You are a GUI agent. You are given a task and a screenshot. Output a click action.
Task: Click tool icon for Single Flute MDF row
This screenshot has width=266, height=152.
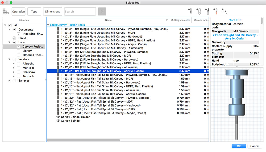[58, 33]
